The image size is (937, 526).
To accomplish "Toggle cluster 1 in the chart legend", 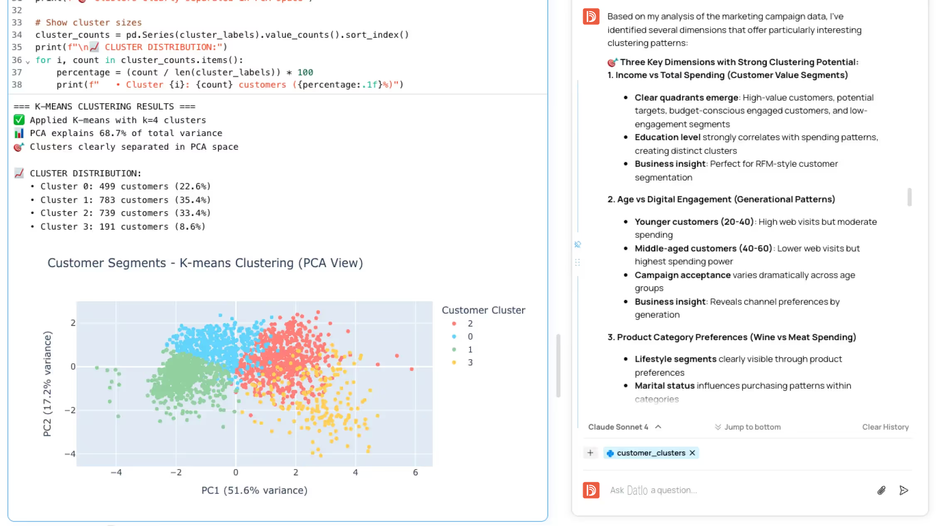I will click(x=462, y=349).
